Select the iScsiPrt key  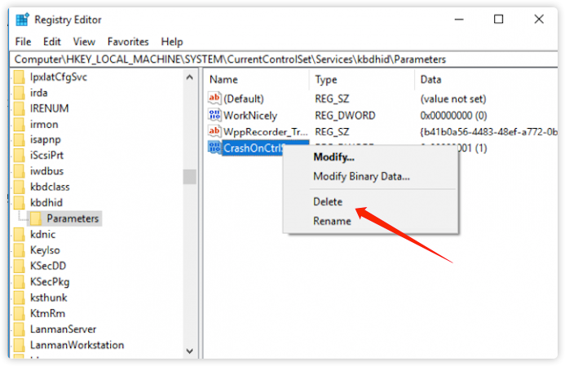pos(46,155)
